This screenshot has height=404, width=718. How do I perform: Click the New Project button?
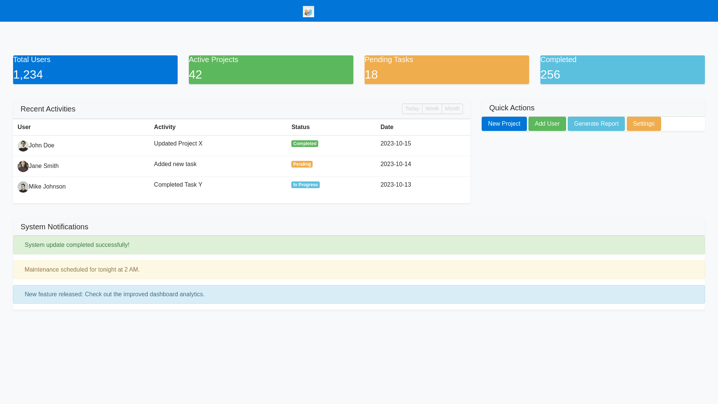(x=504, y=123)
